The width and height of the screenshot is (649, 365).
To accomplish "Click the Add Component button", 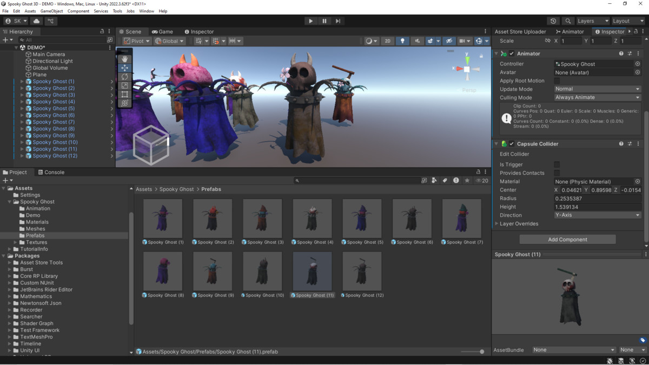I will (567, 240).
